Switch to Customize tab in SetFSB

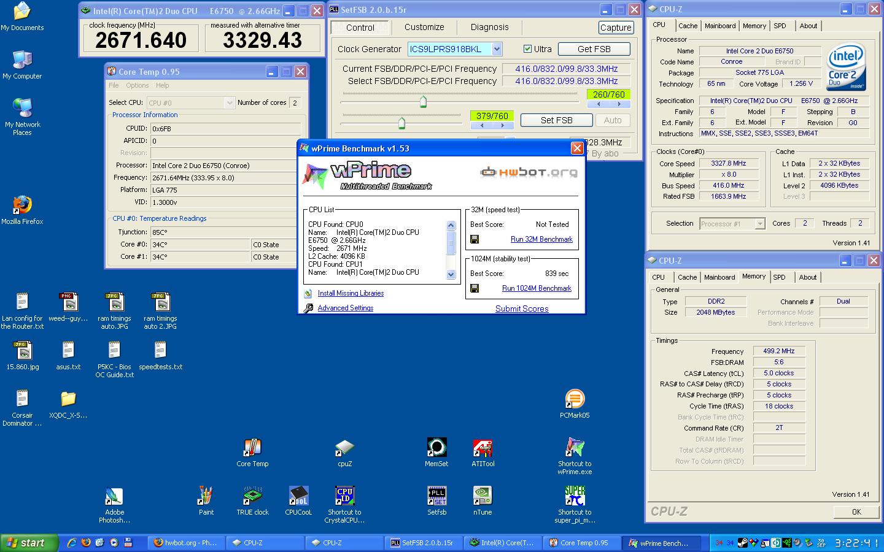pyautogui.click(x=424, y=27)
